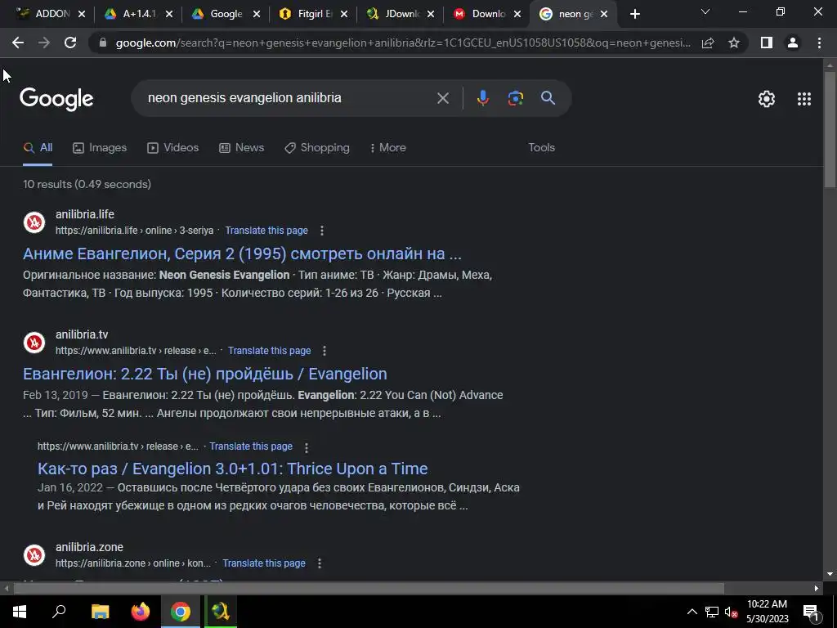Focus the Google search input field
Image resolution: width=837 pixels, height=628 pixels.
[x=289, y=98]
